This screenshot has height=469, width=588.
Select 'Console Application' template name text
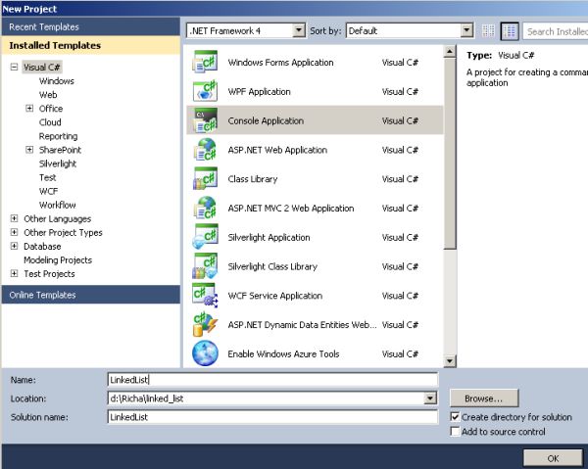click(266, 120)
